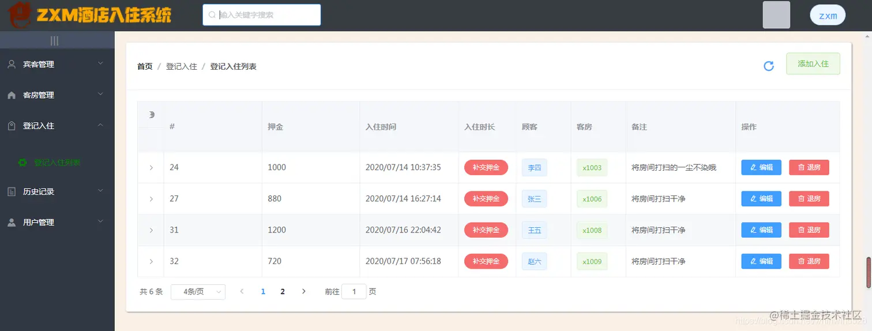The height and width of the screenshot is (331, 872).
Task: Click the page vertical scrollbar thumb
Action: [869, 272]
